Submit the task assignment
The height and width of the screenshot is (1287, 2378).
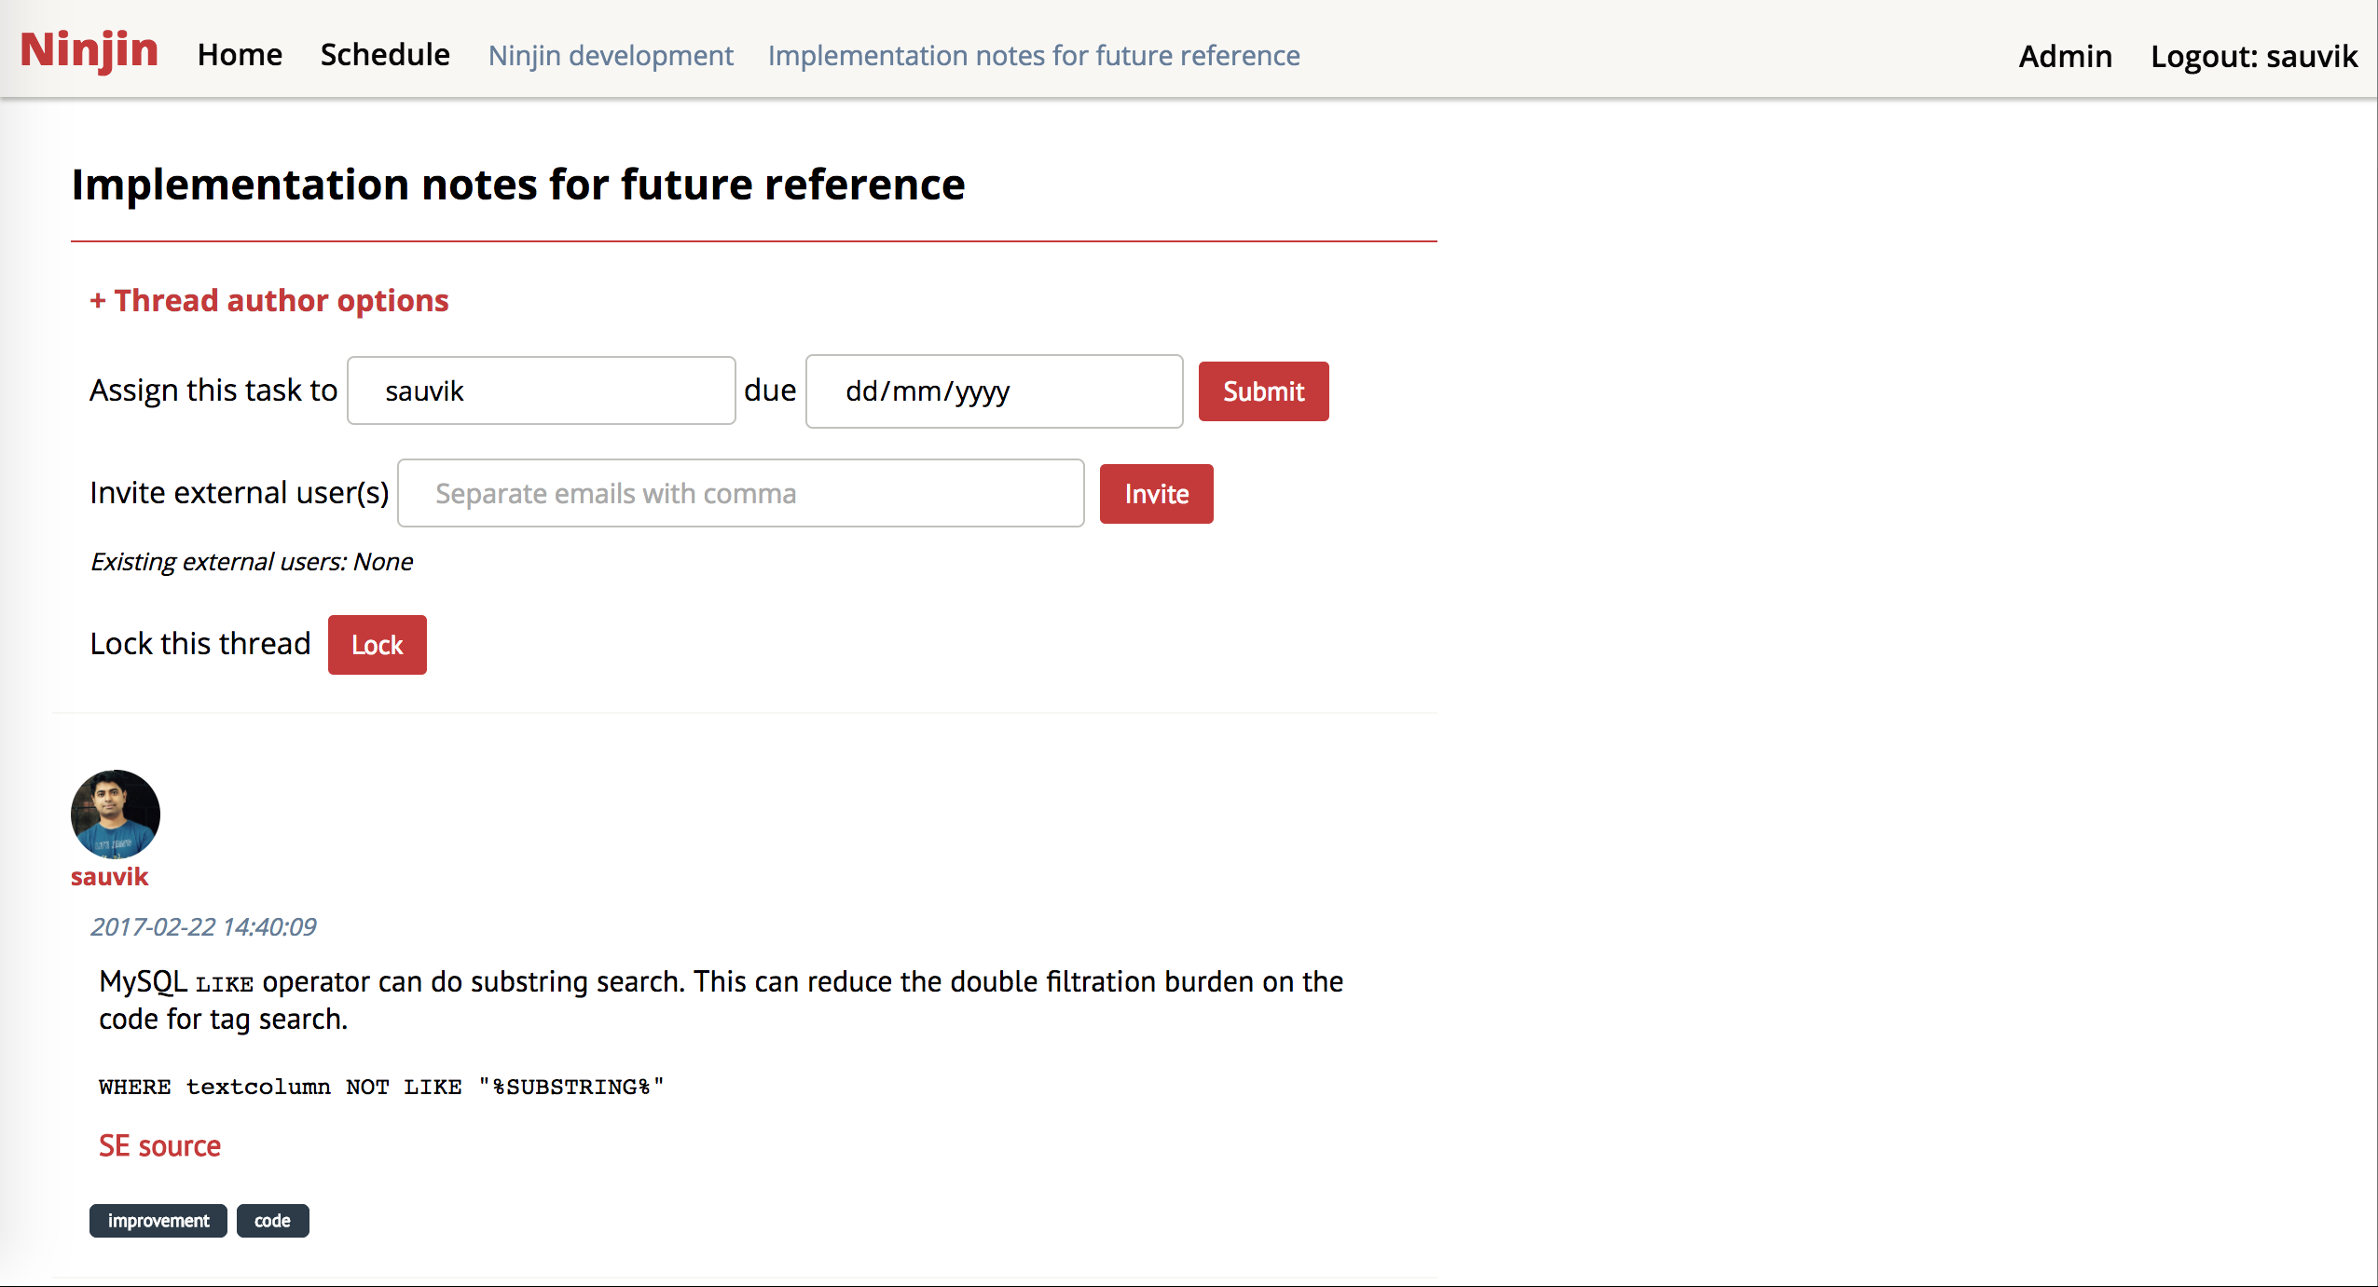(1263, 391)
